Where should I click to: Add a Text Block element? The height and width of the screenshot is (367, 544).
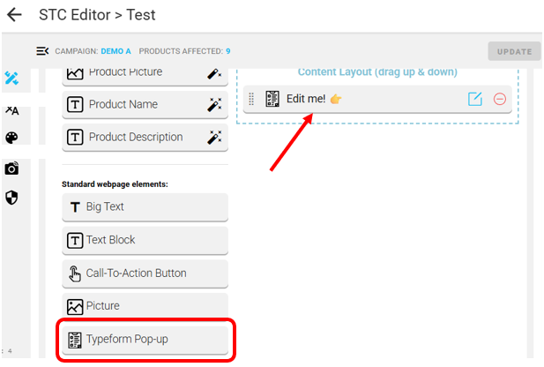[x=145, y=240]
